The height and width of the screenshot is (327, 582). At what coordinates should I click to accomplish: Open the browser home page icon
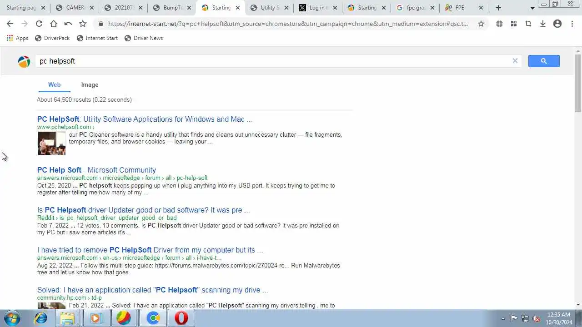click(x=54, y=24)
